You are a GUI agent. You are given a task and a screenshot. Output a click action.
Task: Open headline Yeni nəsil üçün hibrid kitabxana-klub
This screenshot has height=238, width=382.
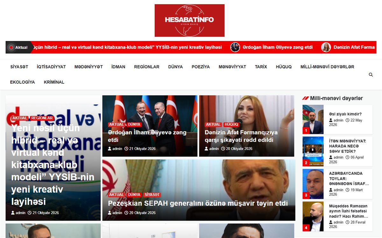[53, 165]
